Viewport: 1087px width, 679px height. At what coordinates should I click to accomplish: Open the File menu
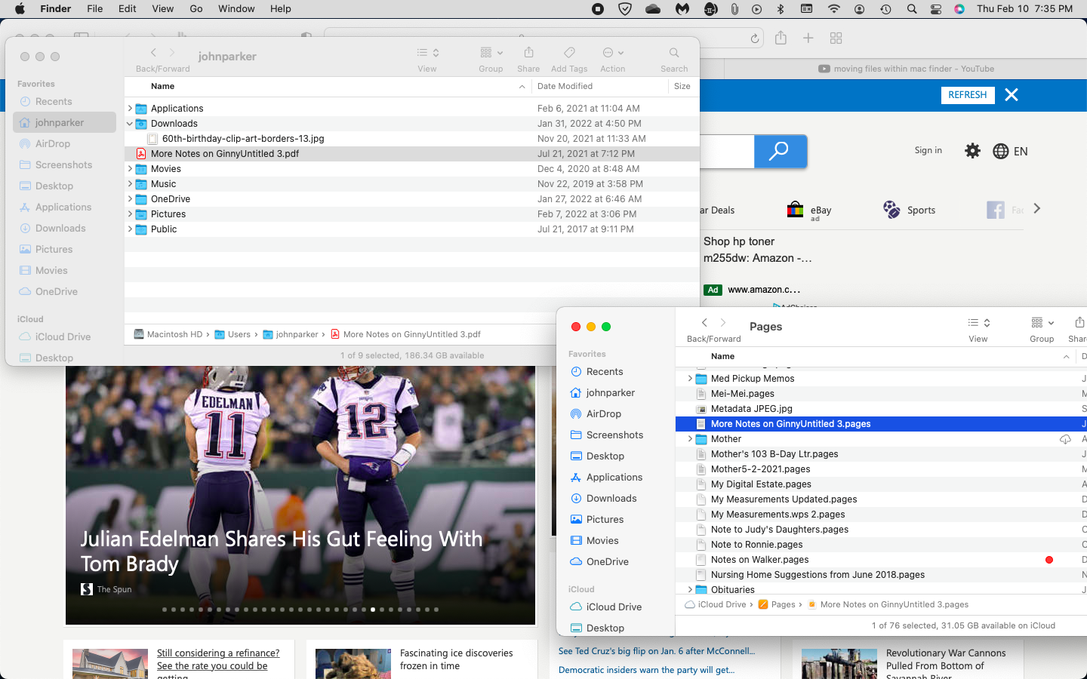(95, 9)
